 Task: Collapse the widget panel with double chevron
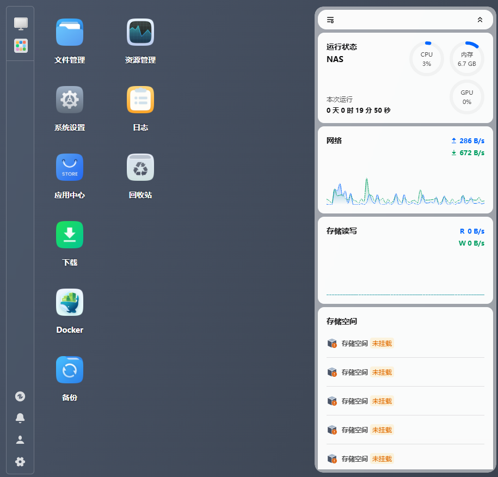click(x=480, y=20)
